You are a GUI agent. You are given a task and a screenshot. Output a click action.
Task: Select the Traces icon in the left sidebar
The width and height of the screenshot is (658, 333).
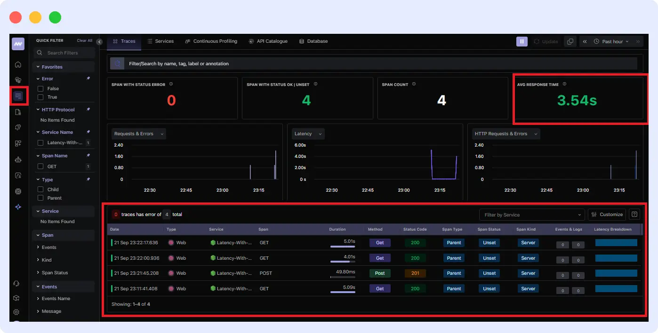(18, 96)
